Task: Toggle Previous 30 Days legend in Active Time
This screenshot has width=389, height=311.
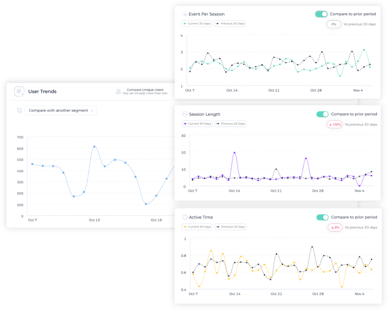Action: click(x=230, y=227)
